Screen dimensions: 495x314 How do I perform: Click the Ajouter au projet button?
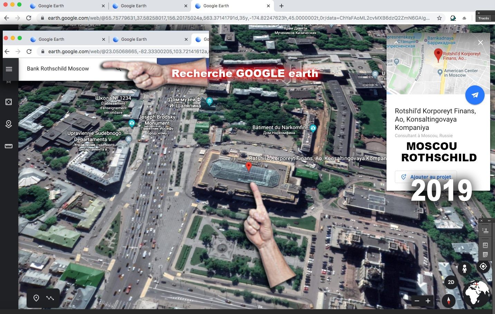[x=426, y=177]
